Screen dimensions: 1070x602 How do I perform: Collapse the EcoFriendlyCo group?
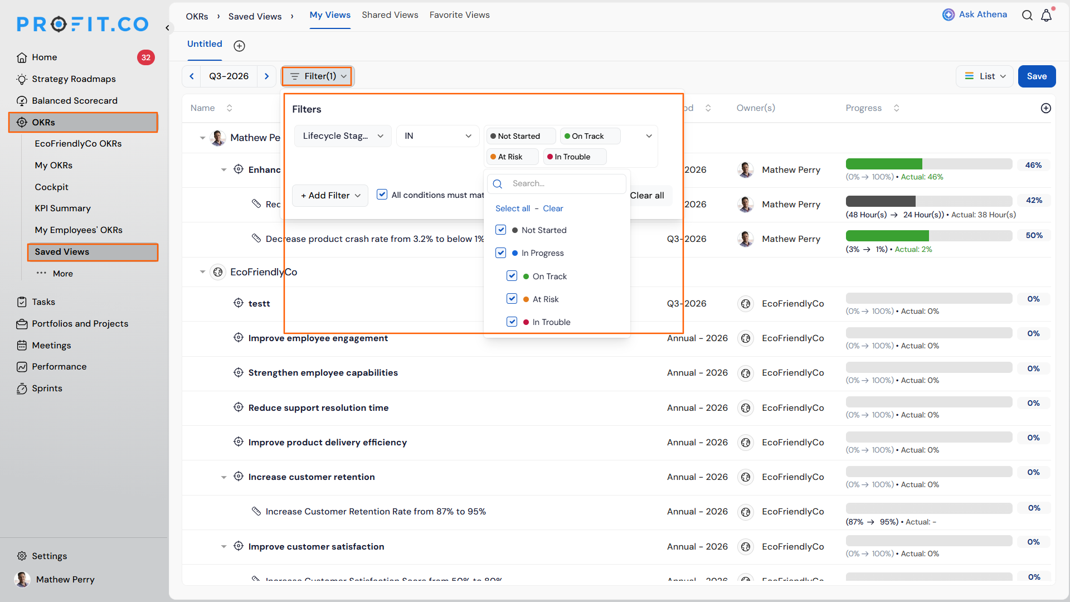pos(202,272)
